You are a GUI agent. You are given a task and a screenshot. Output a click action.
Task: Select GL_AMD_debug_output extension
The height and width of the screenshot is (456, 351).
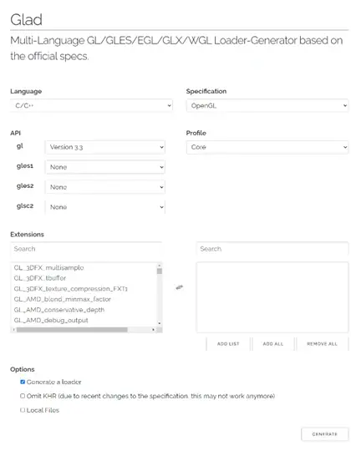pos(51,320)
